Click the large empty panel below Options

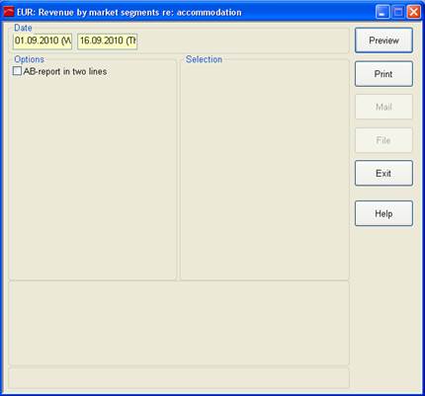[179, 323]
